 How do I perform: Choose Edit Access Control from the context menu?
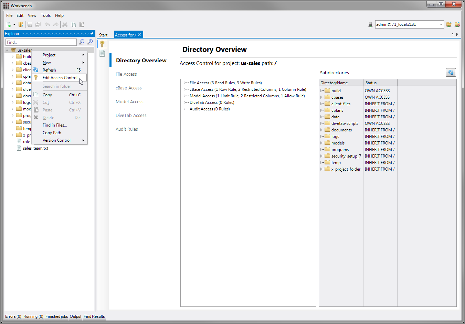61,77
